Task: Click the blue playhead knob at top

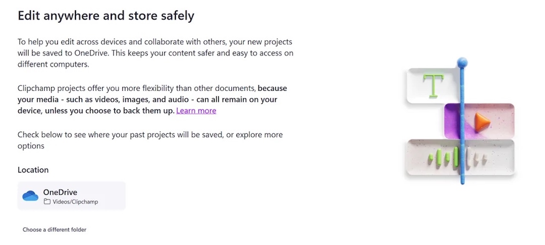Action: pos(462,63)
